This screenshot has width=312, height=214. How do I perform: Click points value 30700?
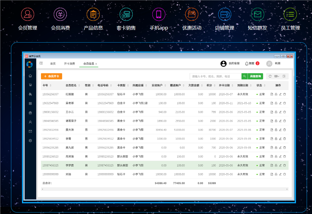[x=212, y=130]
